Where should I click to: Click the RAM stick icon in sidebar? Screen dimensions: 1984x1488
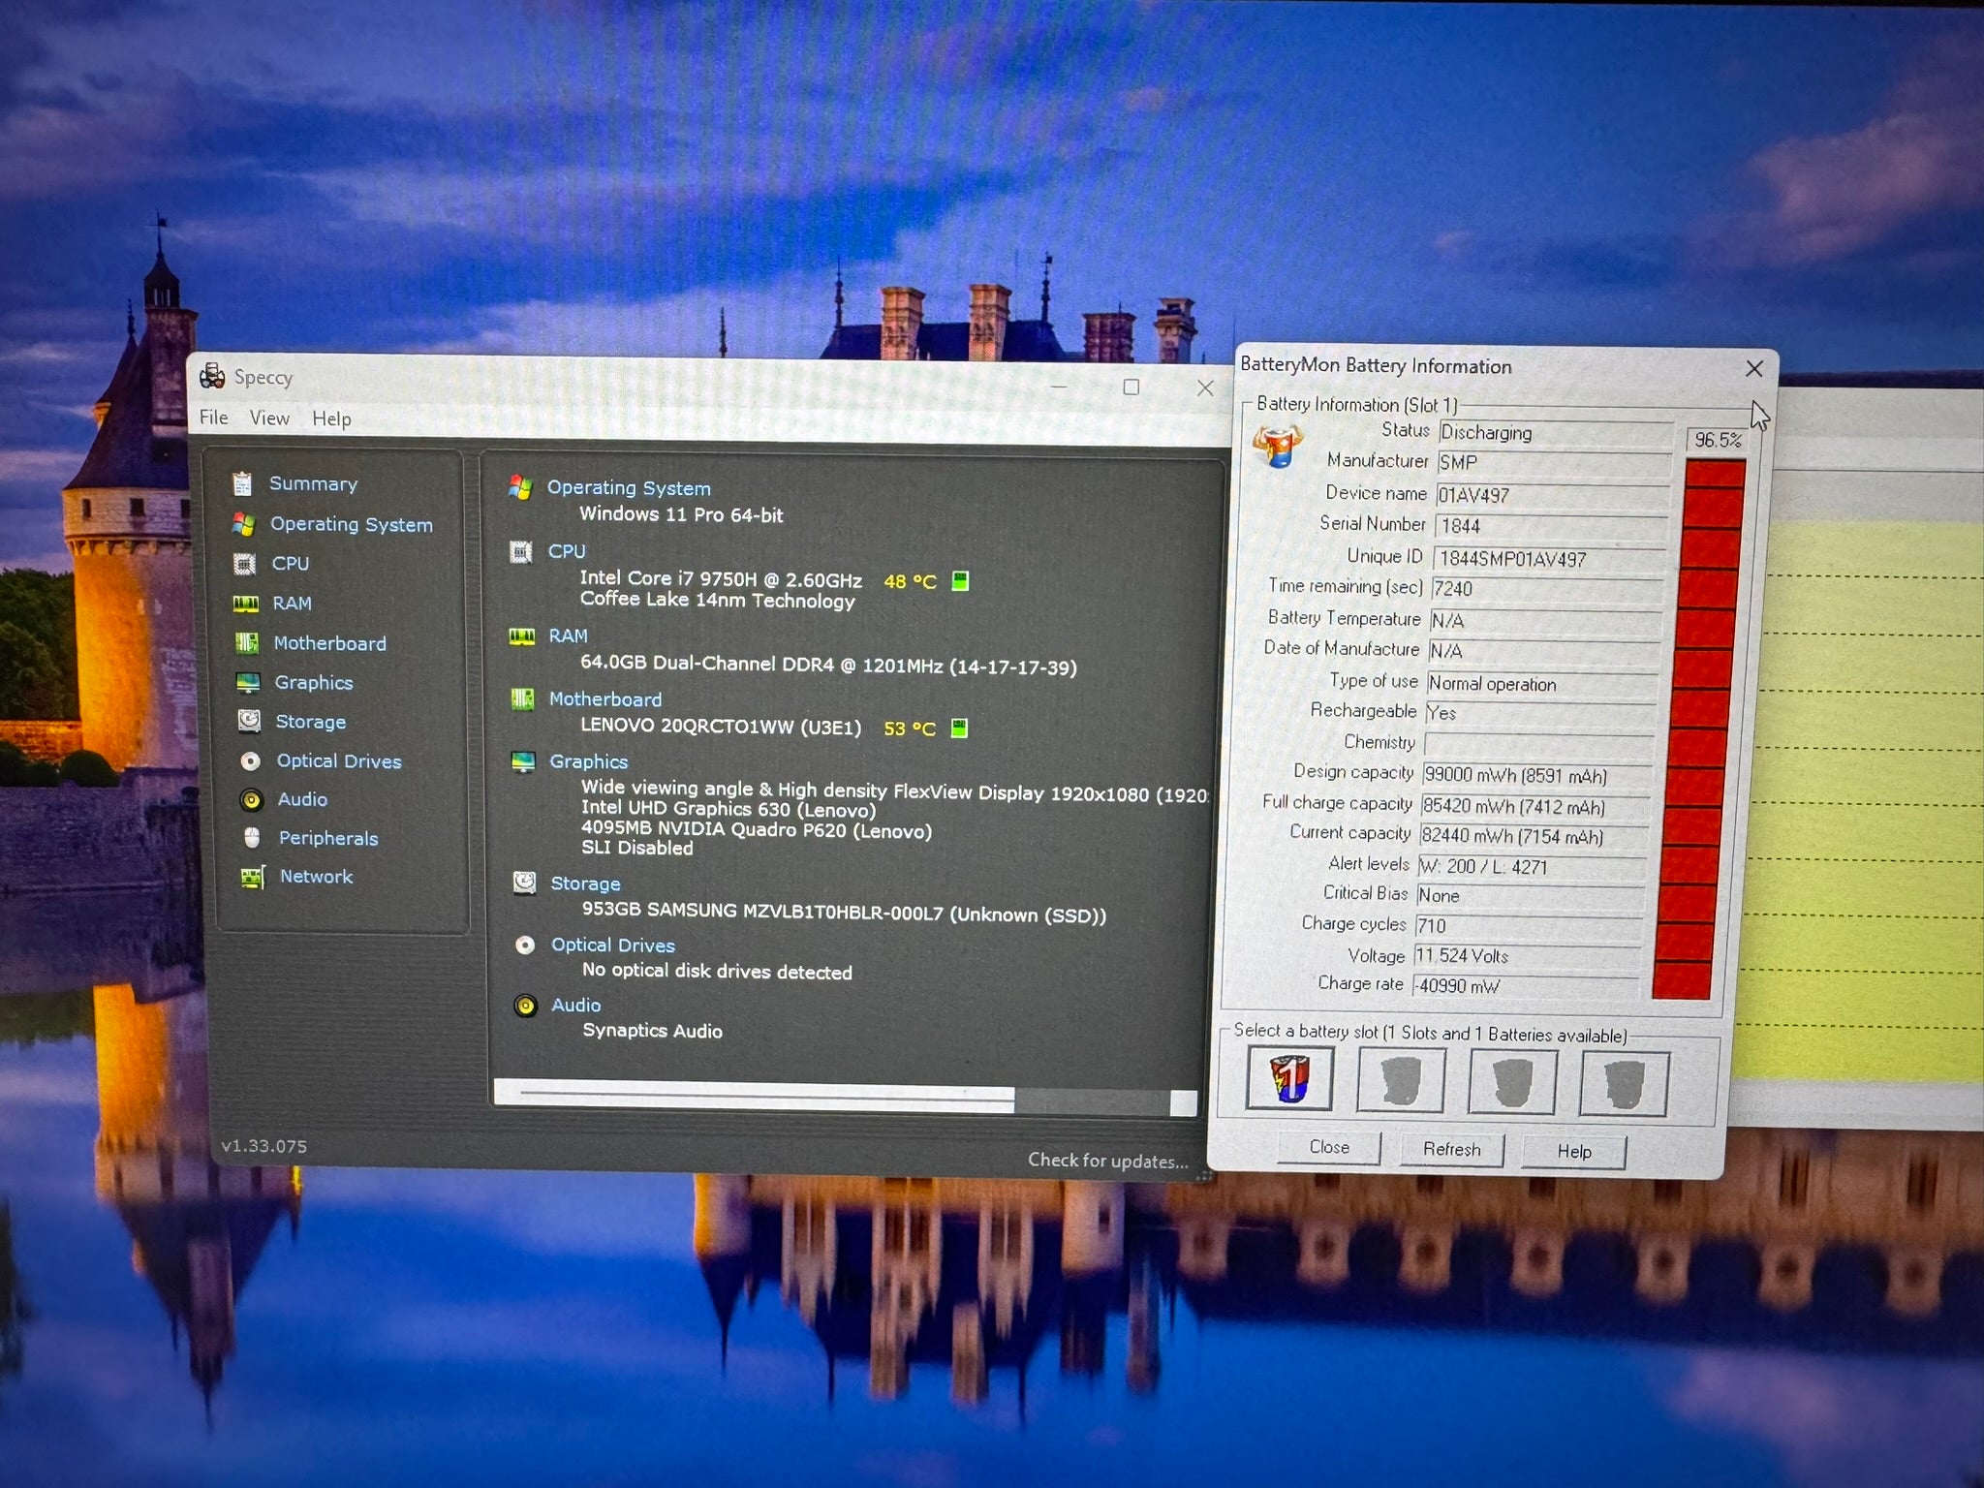[246, 604]
